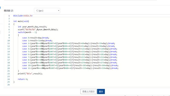Click the printf result line

click(x=30, y=74)
